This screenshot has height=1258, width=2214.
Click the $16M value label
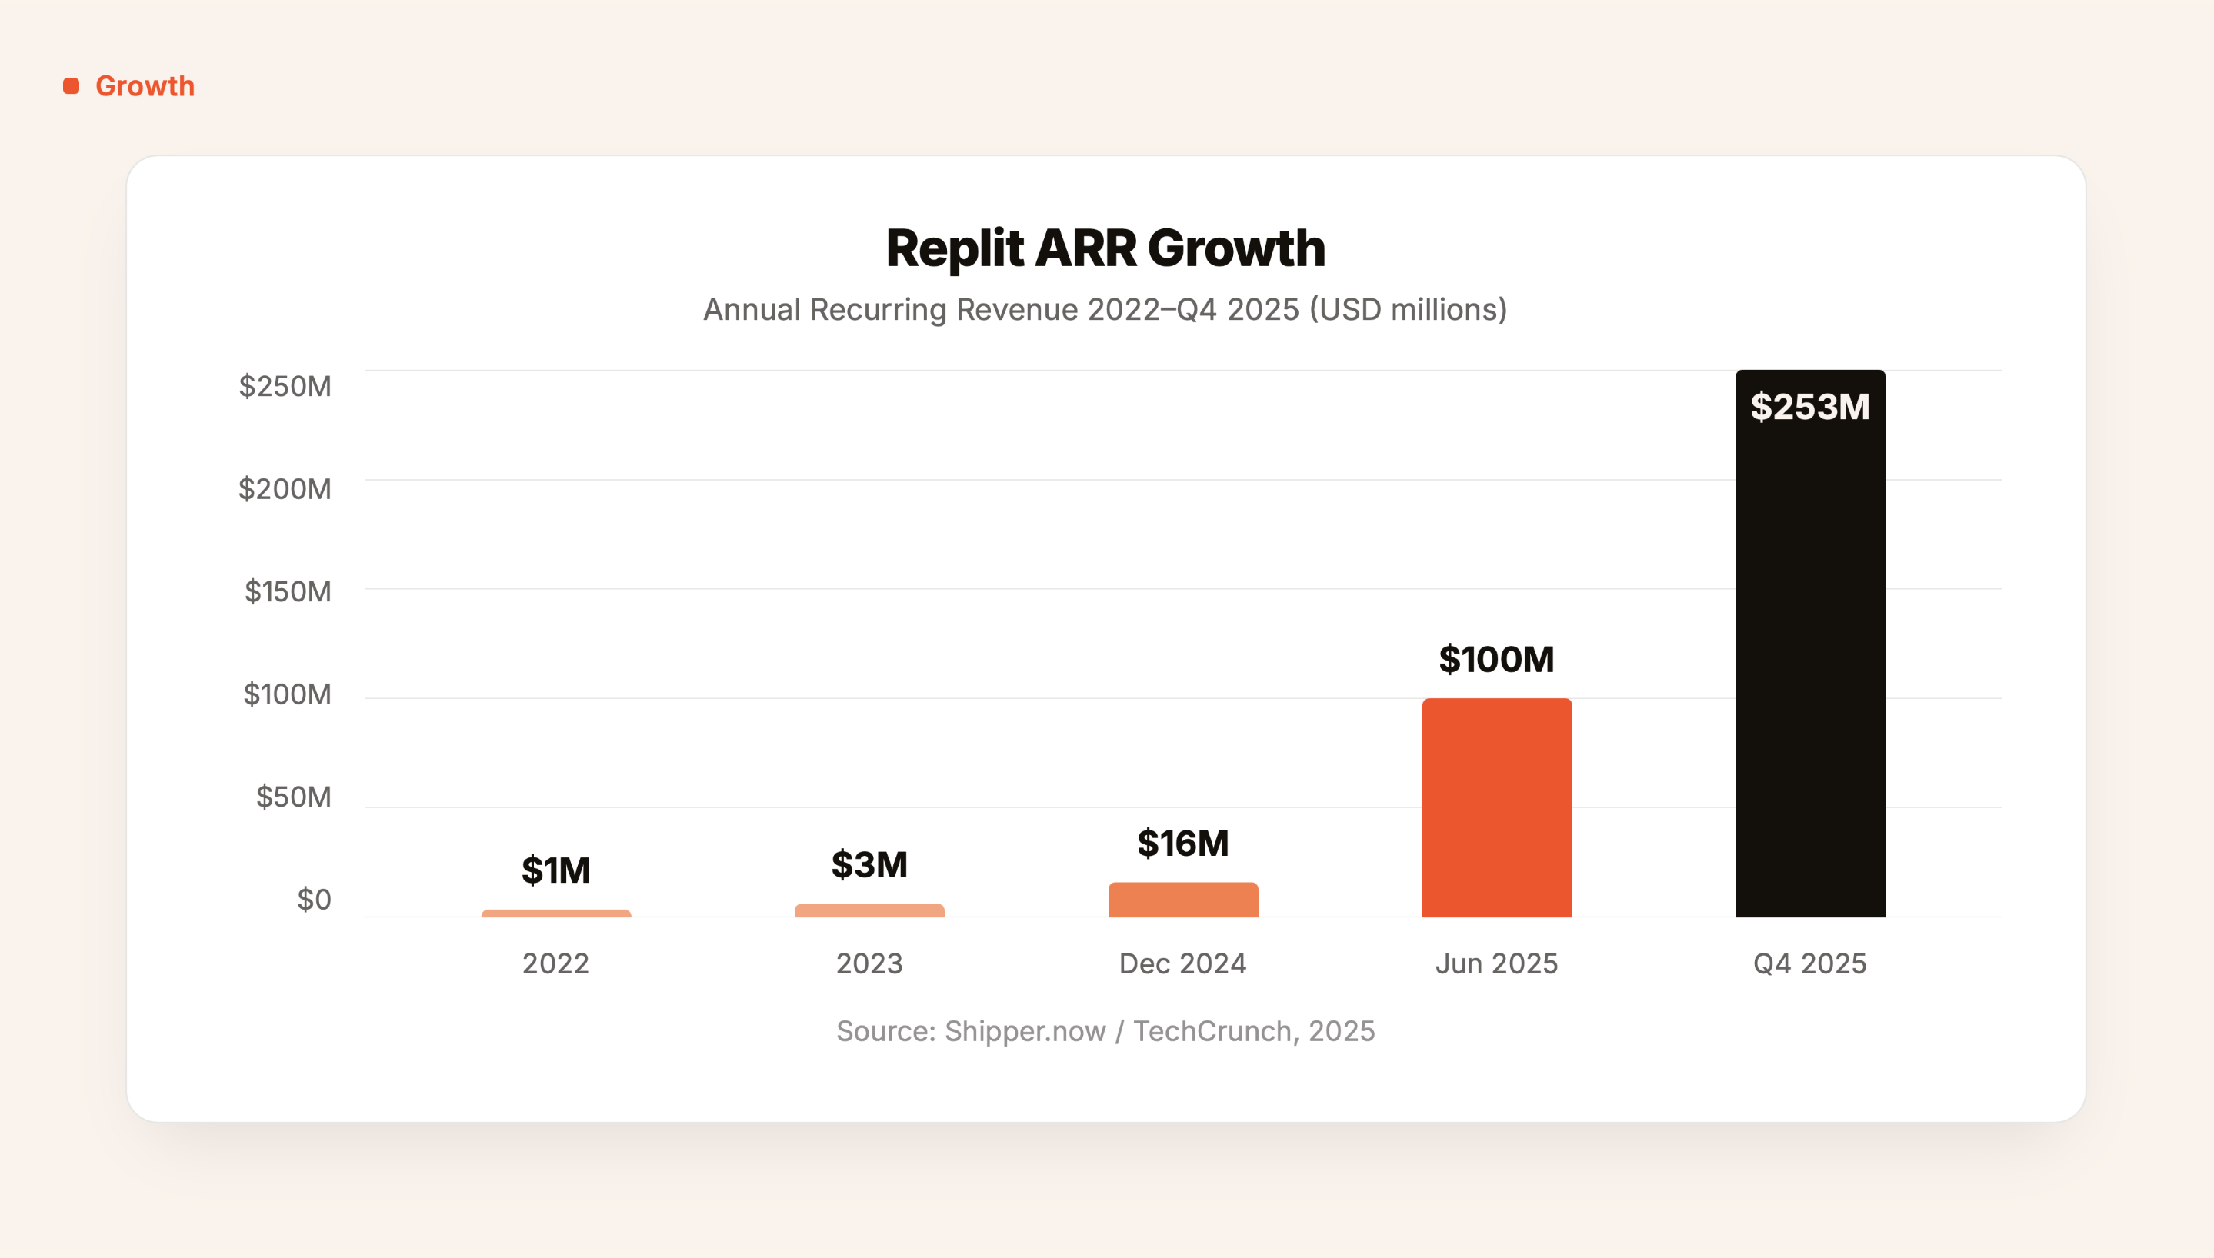coord(1183,844)
